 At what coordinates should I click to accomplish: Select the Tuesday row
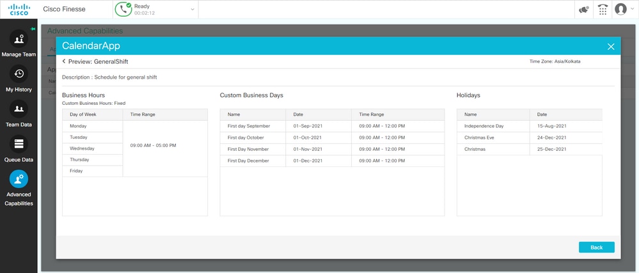[x=93, y=137]
